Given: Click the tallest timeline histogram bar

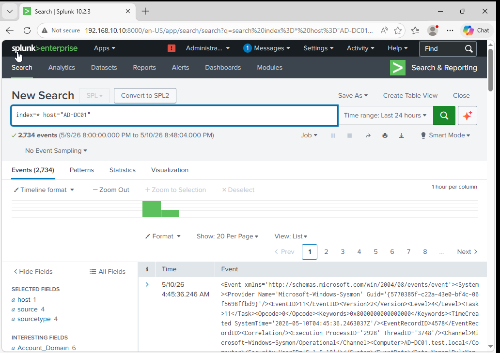Looking at the screenshot, I should pyautogui.click(x=152, y=209).
